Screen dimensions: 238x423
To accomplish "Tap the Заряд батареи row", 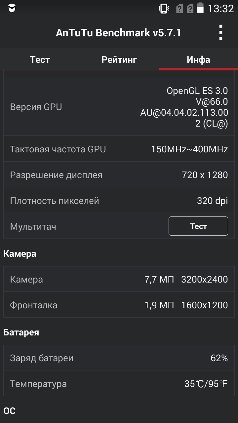I will click(x=119, y=358).
